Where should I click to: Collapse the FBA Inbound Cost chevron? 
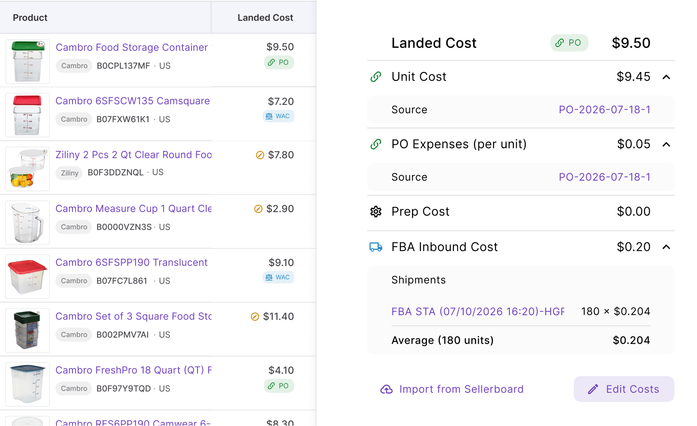click(x=666, y=247)
